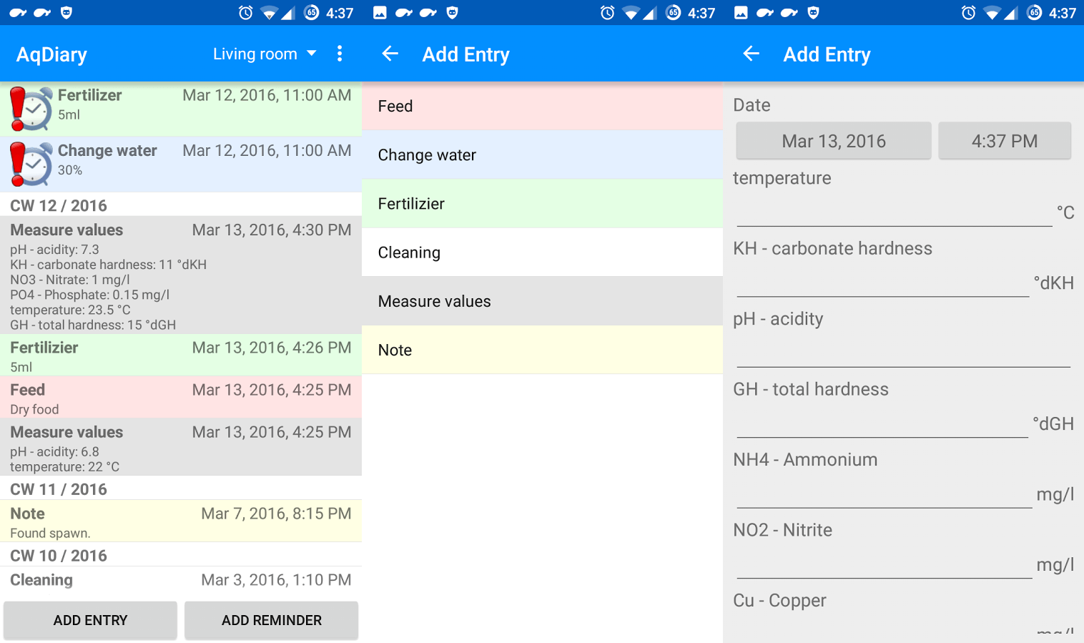Pick Cleaning from the entry list
1084x643 pixels.
click(542, 252)
